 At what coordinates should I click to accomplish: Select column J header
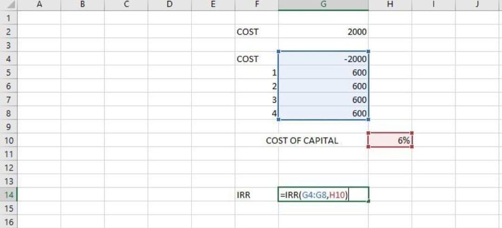pyautogui.click(x=477, y=5)
